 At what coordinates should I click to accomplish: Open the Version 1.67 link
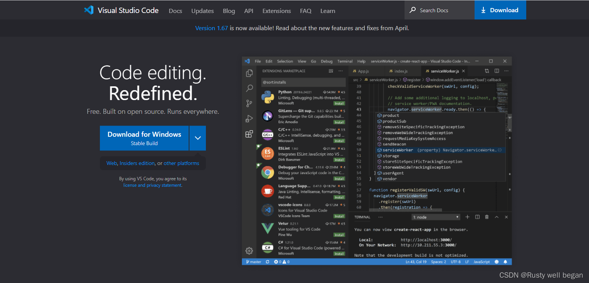(212, 28)
